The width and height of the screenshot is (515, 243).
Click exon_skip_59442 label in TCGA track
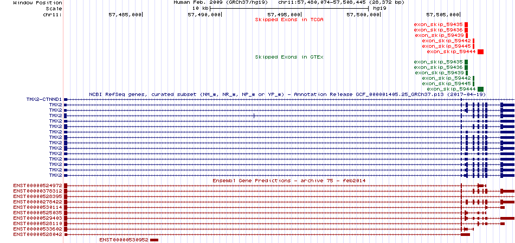(447, 41)
